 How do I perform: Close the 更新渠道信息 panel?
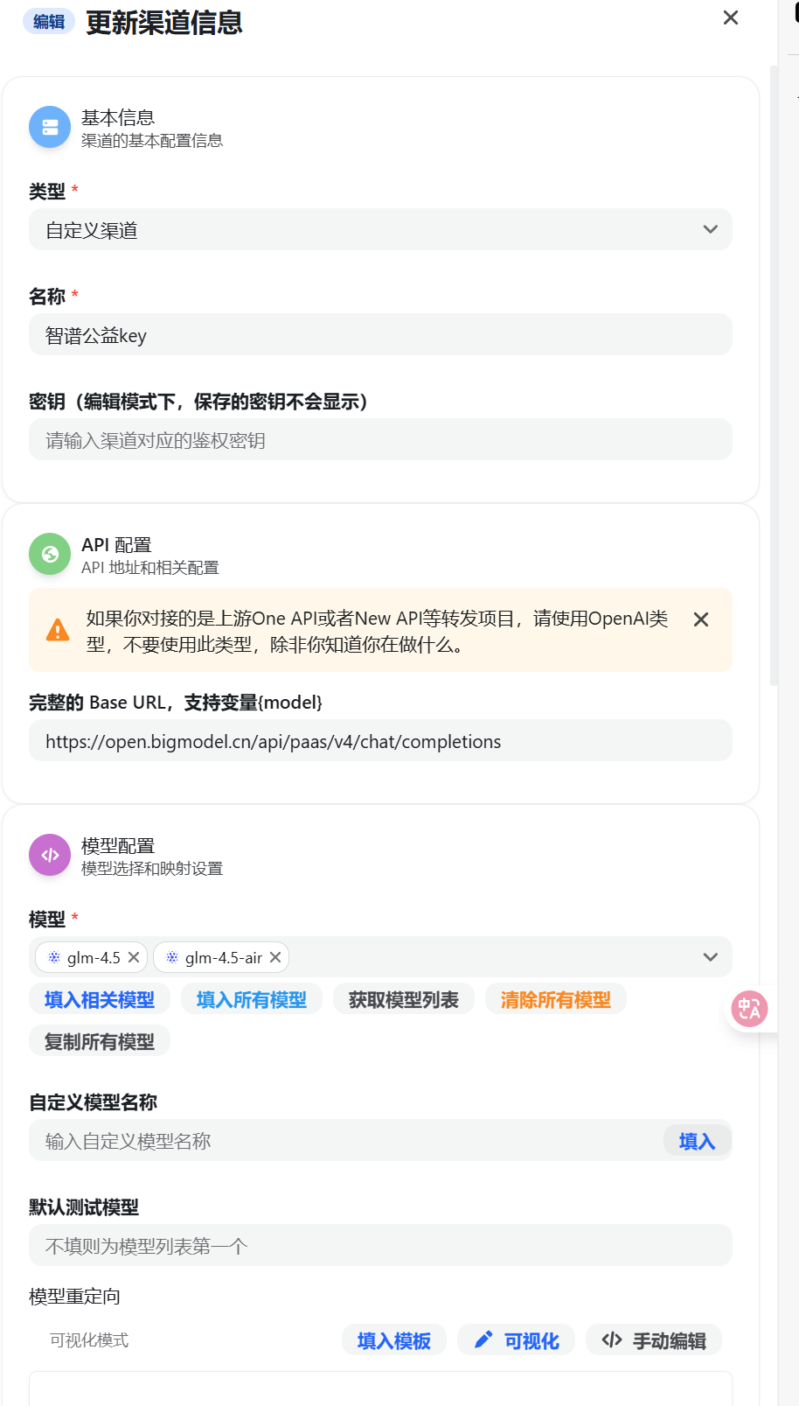(x=731, y=17)
